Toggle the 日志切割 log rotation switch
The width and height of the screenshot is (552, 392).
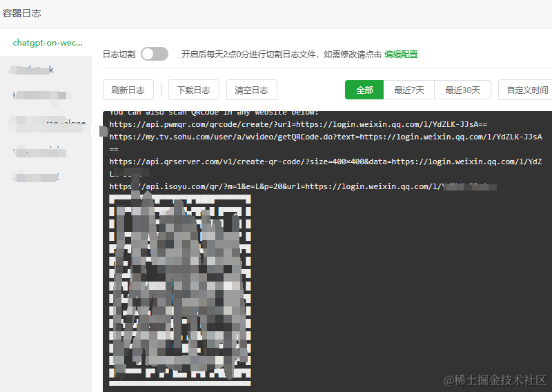[154, 55]
